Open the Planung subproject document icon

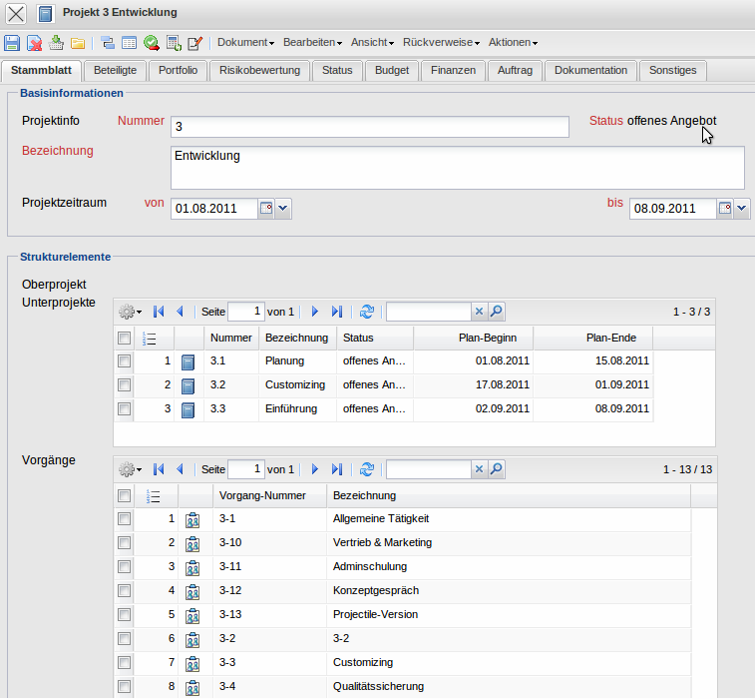click(x=189, y=361)
